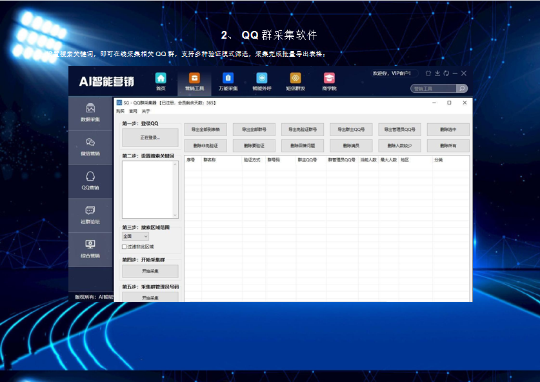Click 导出全部到表格 button
The image size is (540, 382).
coord(206,130)
